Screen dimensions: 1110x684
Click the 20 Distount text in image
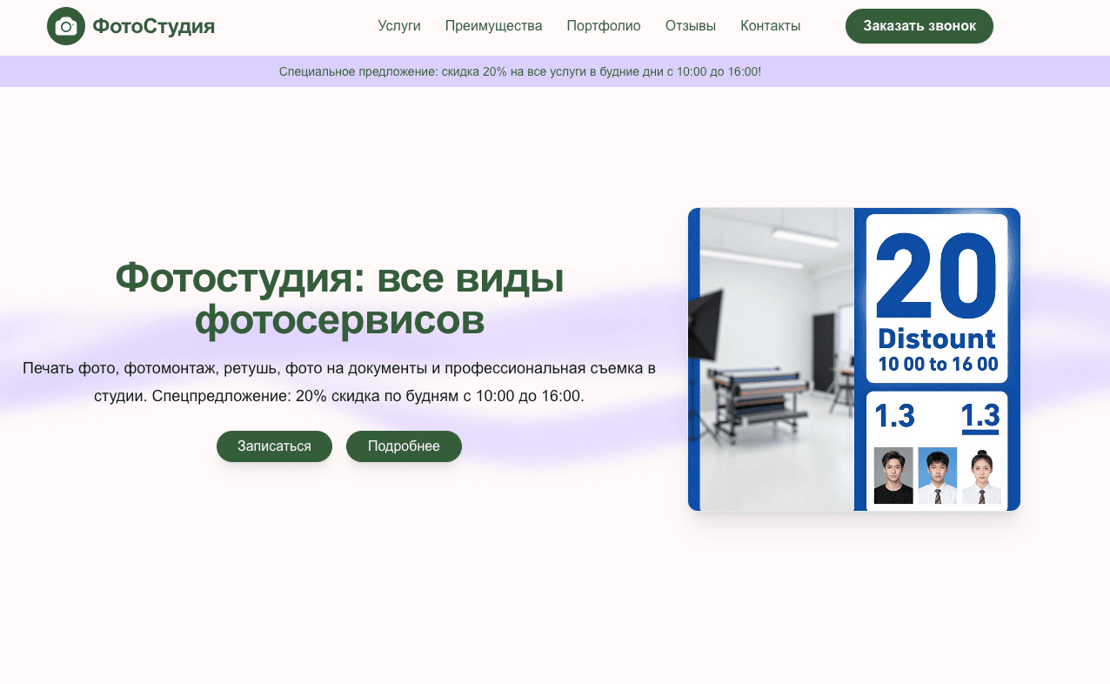[937, 292]
